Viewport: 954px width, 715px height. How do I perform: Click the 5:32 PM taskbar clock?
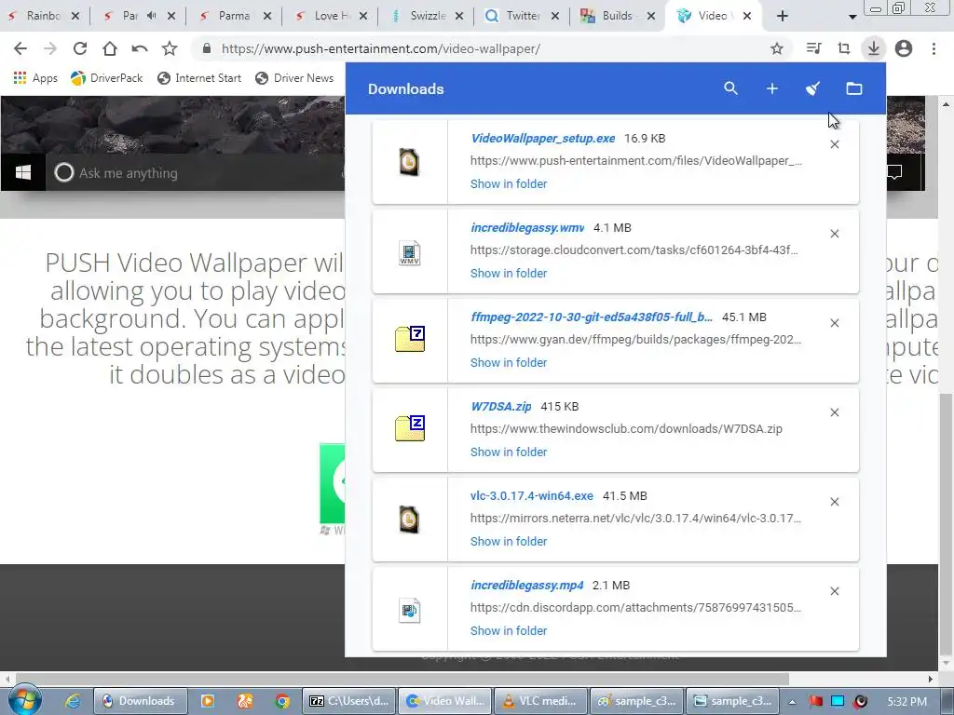[x=907, y=702]
